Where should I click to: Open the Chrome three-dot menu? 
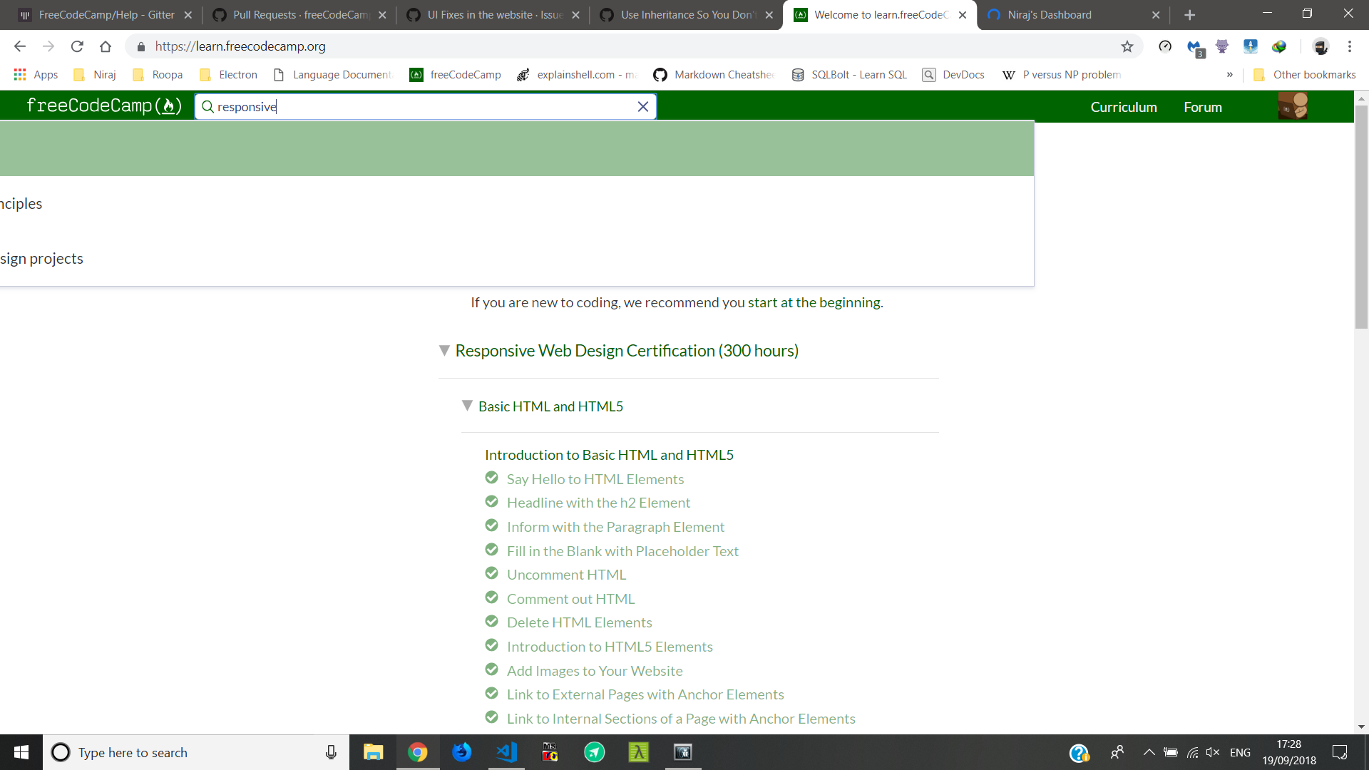click(x=1349, y=46)
